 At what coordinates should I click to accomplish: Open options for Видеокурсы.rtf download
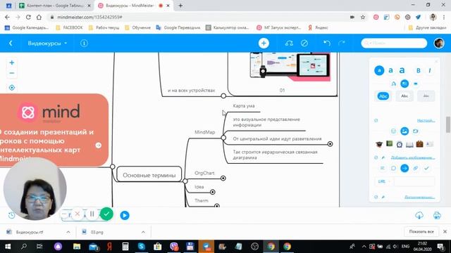tap(68, 232)
